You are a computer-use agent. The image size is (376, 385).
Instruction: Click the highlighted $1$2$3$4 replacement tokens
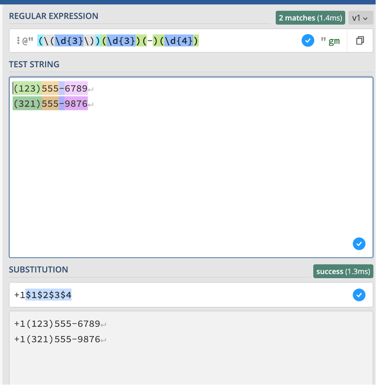coord(48,295)
